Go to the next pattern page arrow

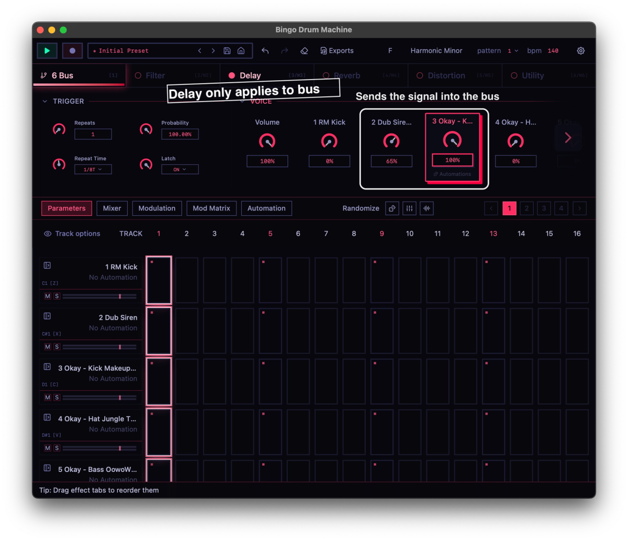point(579,208)
